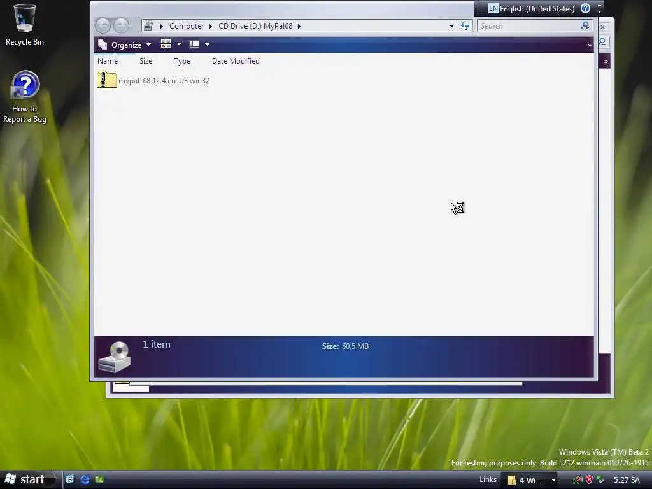
Task: Click the EN language bar indicator
Action: click(x=493, y=8)
